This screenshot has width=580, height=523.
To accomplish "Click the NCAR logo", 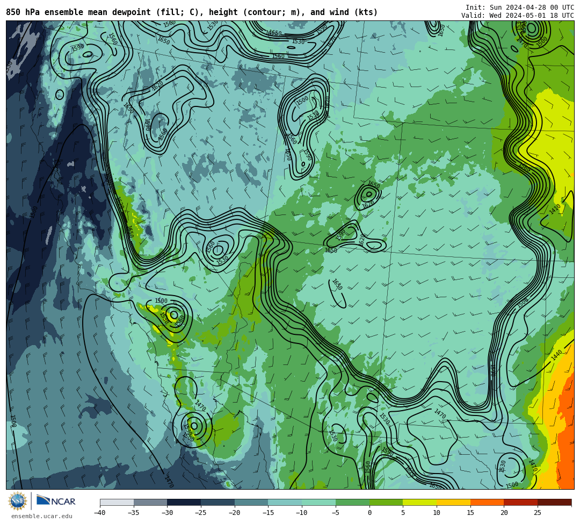I will click(56, 501).
